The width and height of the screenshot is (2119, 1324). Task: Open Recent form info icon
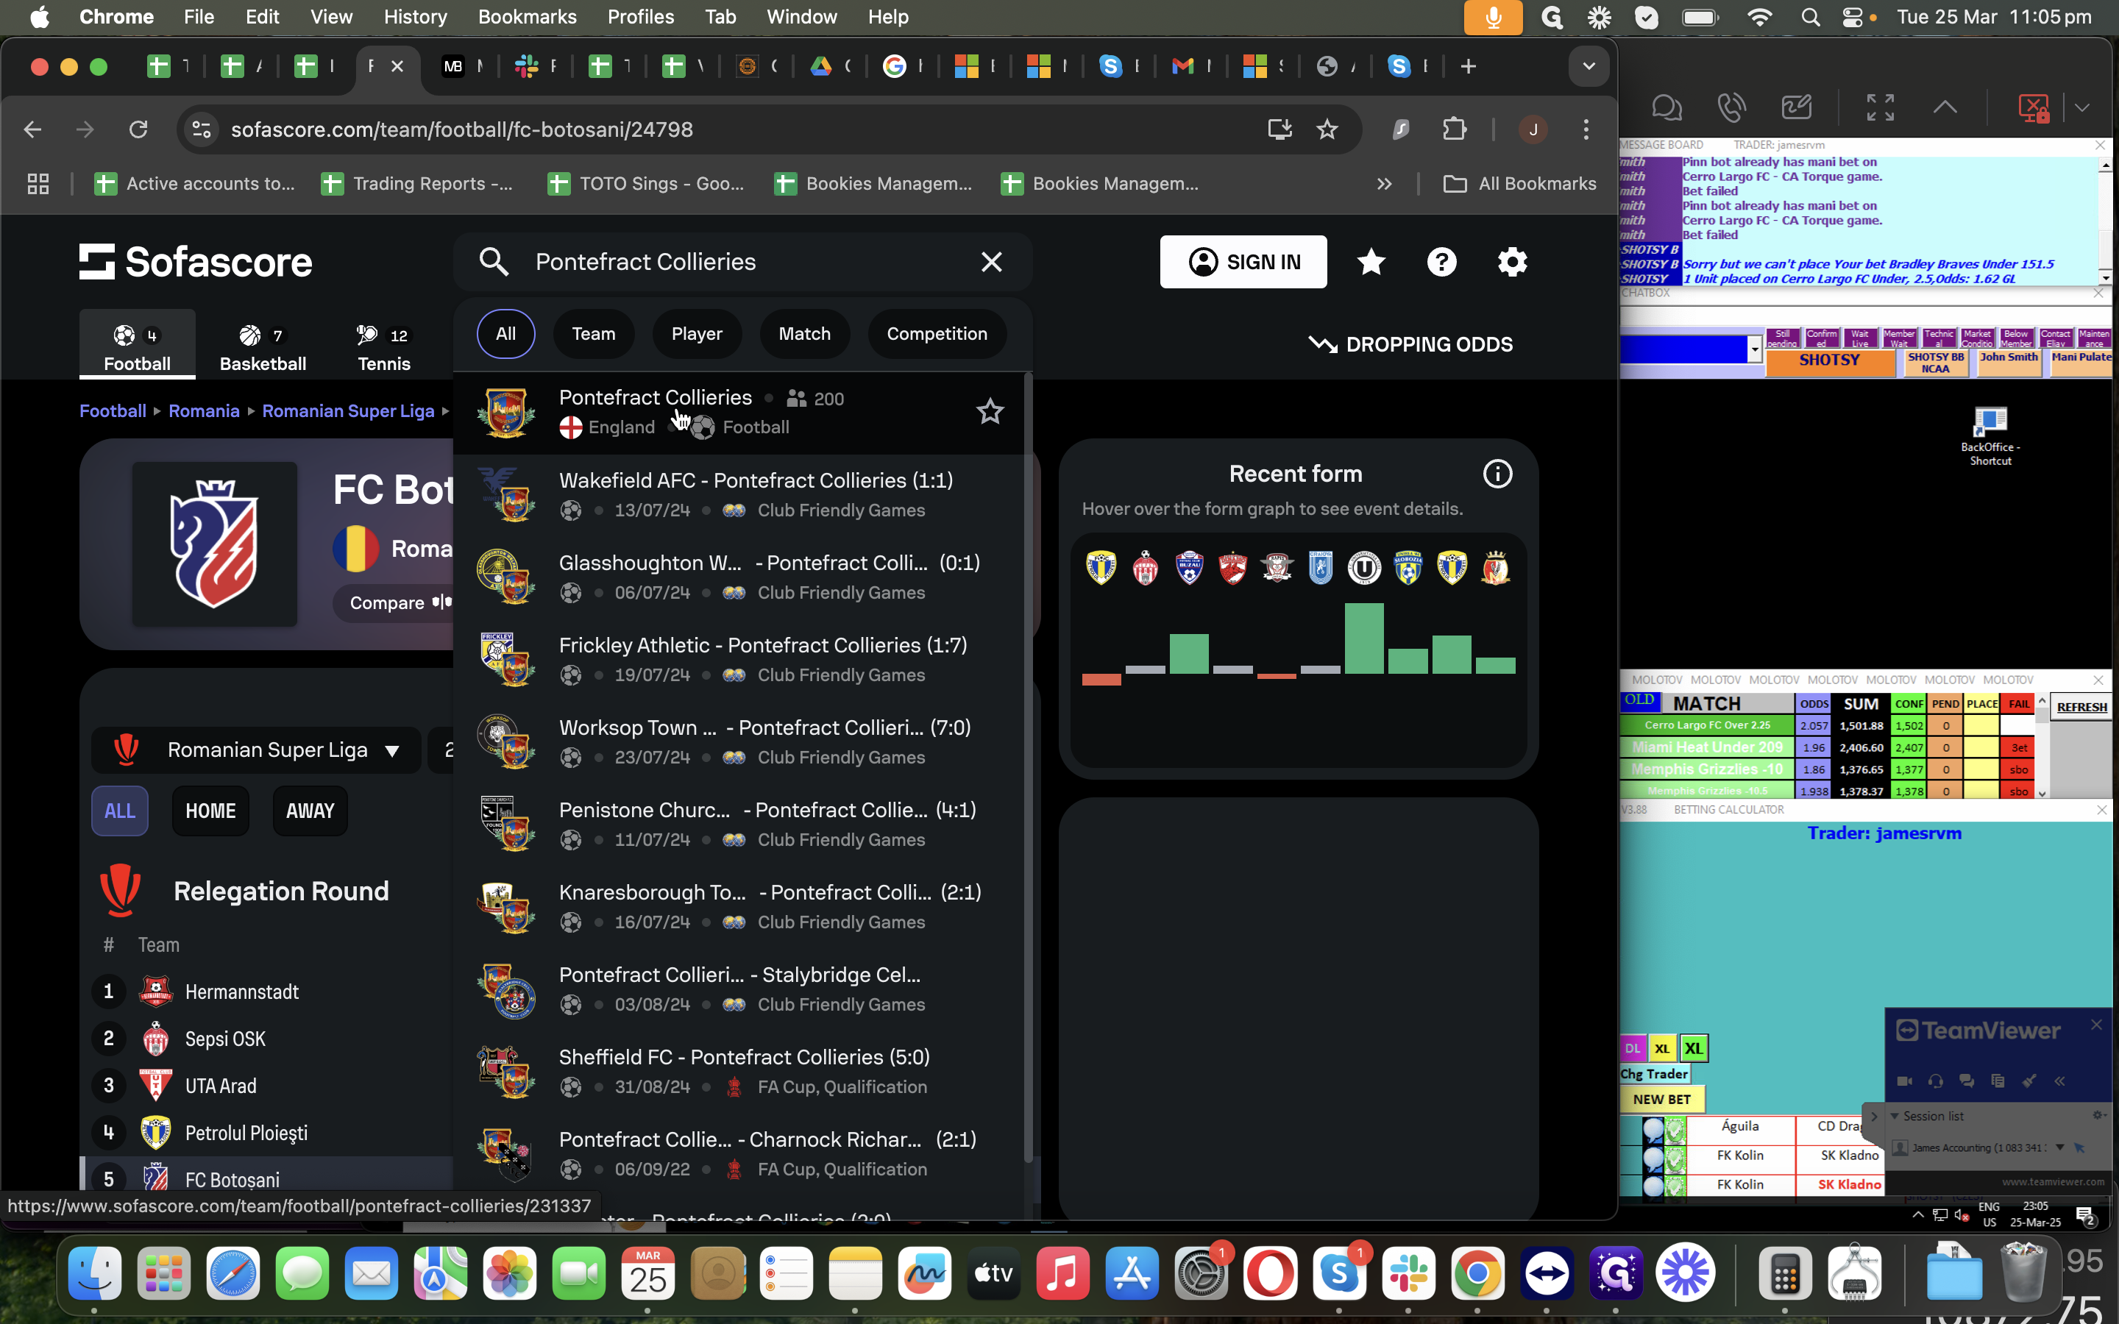click(1497, 474)
